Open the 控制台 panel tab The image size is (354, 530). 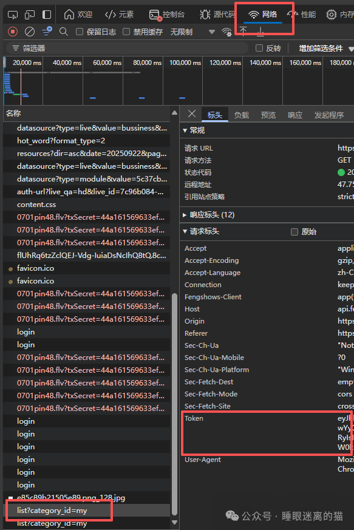[x=167, y=15]
